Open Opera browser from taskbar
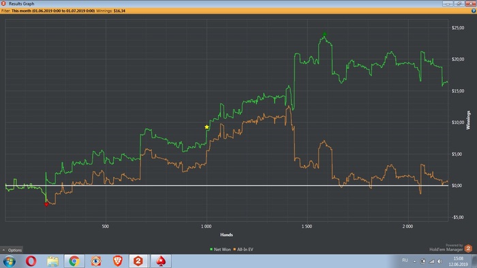This screenshot has width=477, height=268. click(31, 261)
